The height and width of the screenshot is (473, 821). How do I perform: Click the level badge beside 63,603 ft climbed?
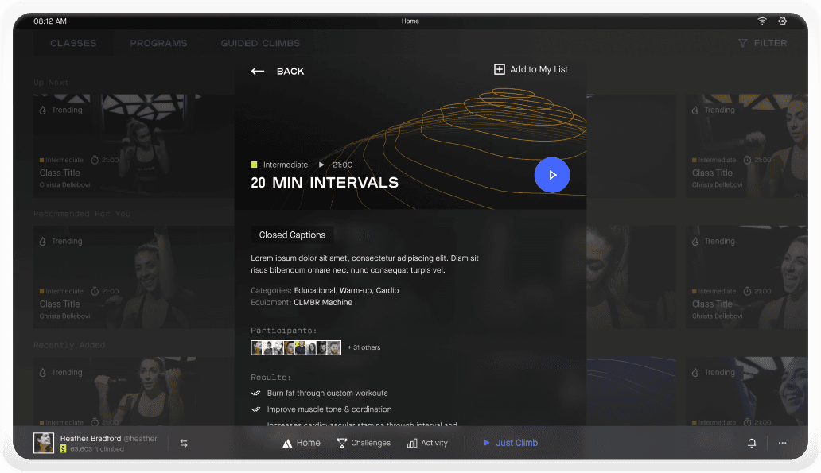point(64,449)
